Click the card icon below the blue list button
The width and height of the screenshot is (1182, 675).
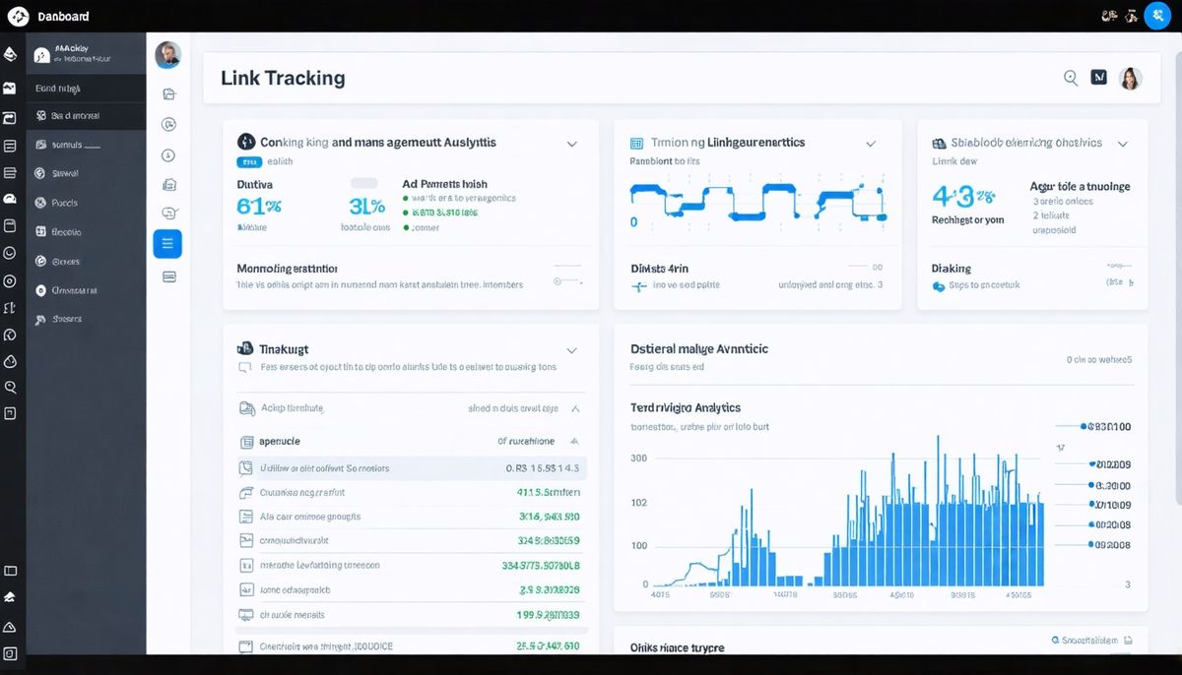click(168, 277)
